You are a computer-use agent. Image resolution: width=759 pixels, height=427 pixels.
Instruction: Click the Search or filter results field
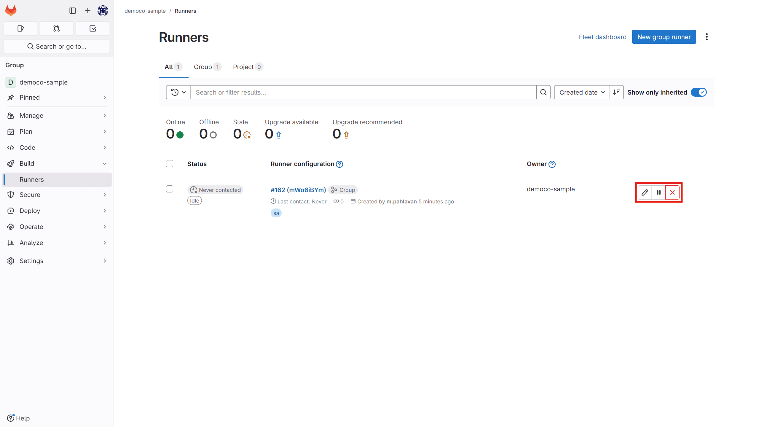pos(363,92)
